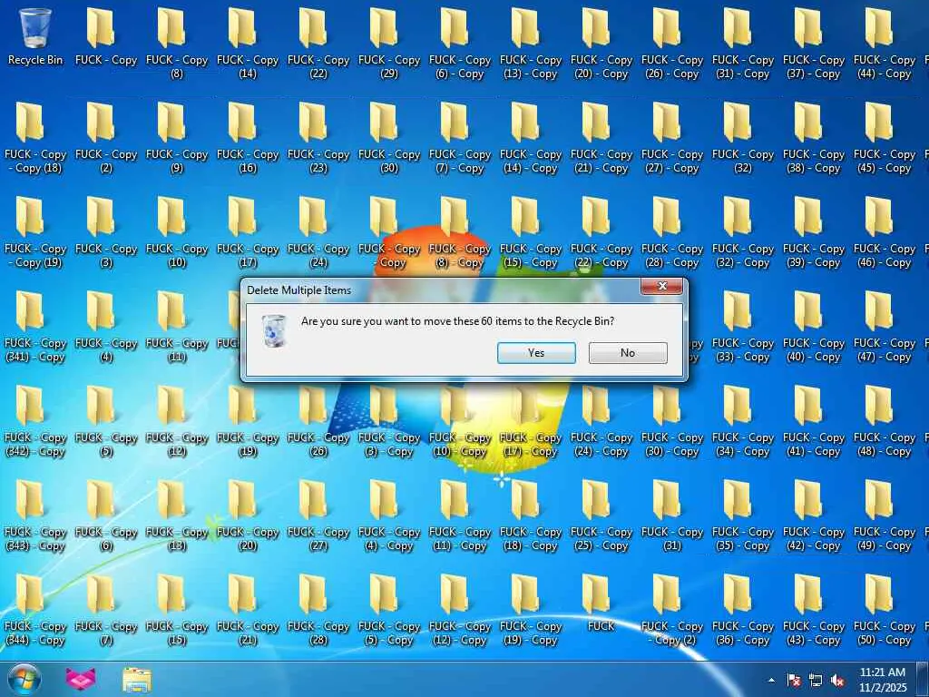Click the network status tray icon
This screenshot has height=697, width=929.
click(816, 680)
